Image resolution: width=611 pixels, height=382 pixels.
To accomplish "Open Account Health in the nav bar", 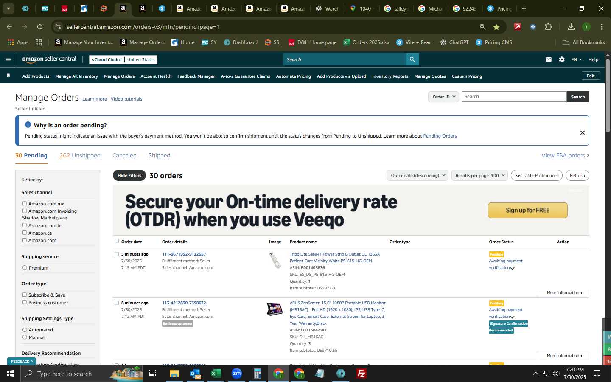I will [156, 76].
